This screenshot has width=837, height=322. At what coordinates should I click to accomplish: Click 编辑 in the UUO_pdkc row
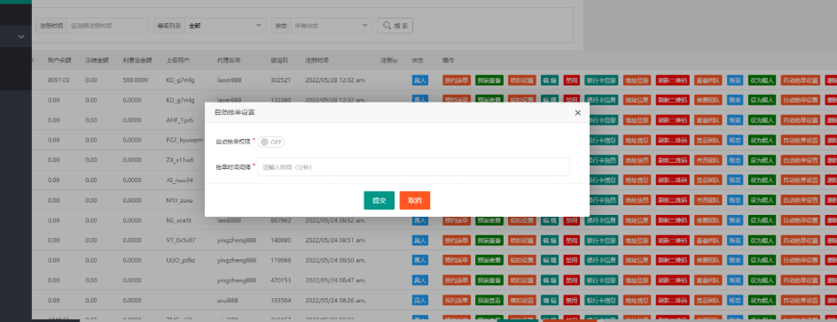(550, 260)
